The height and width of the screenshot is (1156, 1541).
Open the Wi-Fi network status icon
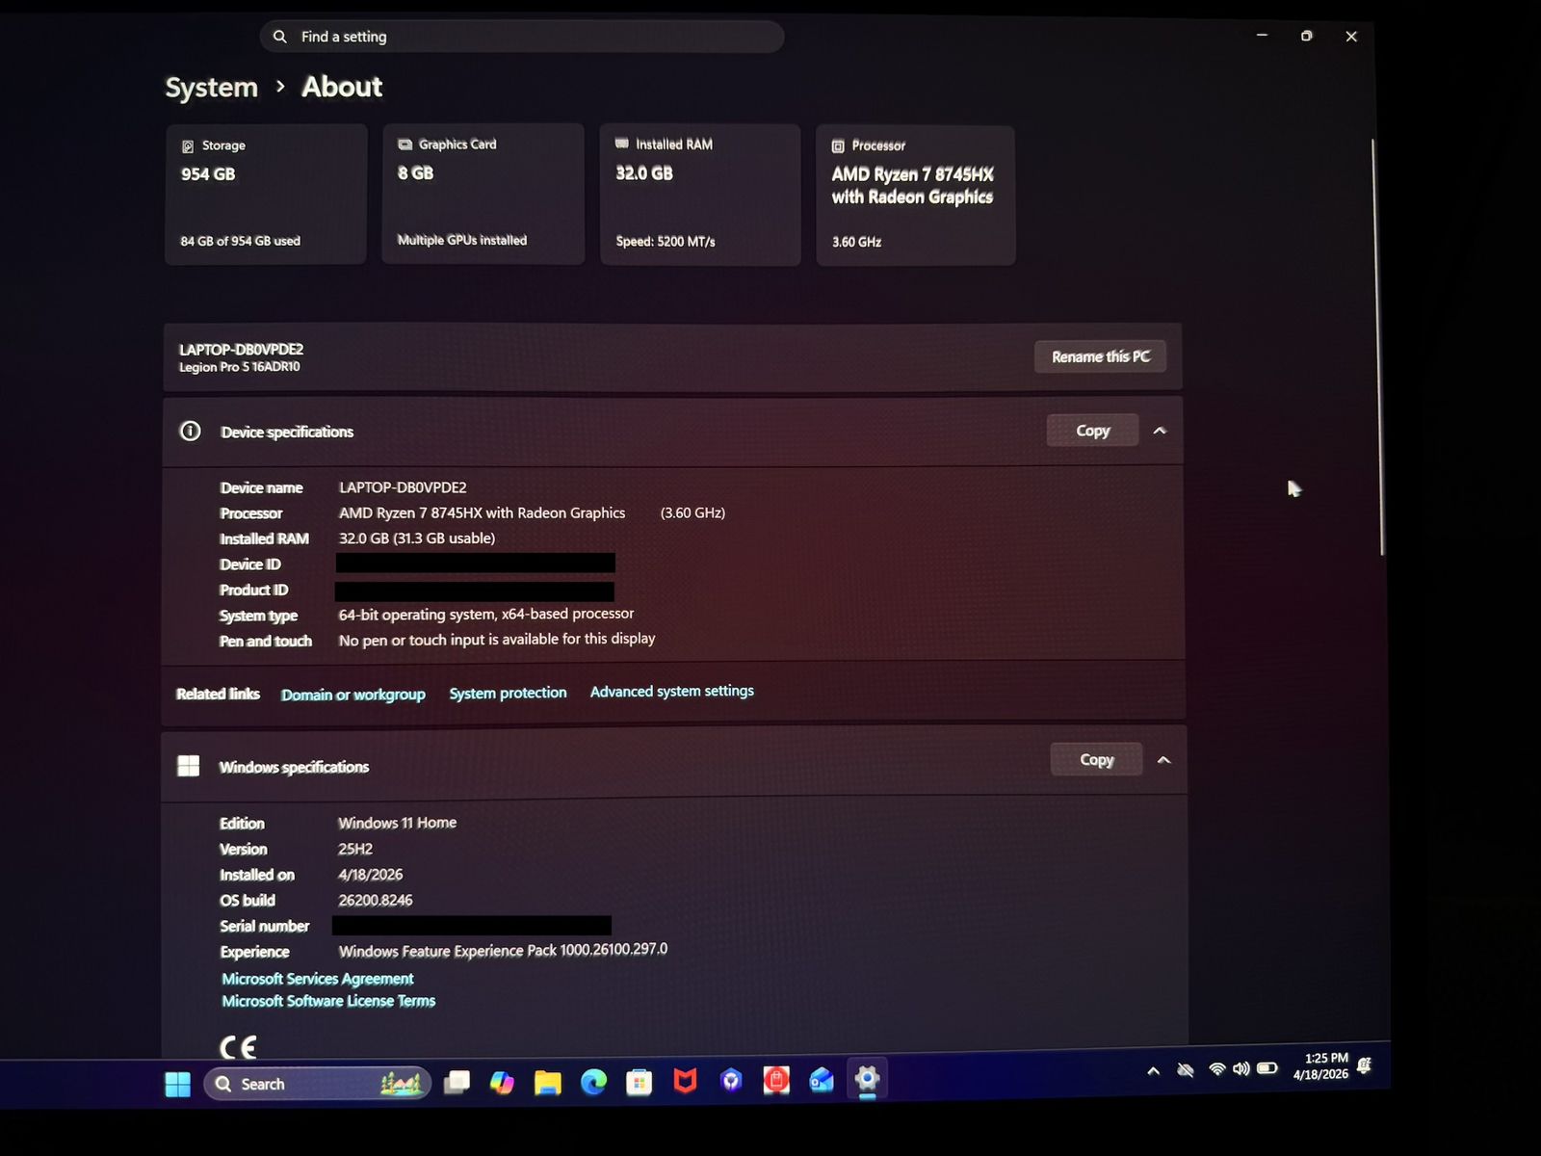[1217, 1069]
